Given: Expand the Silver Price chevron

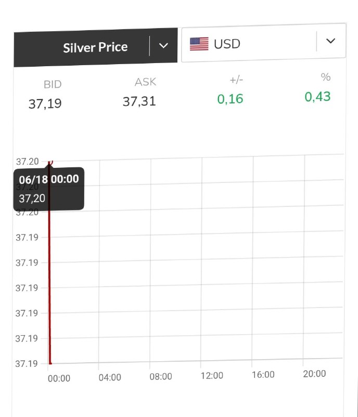Looking at the screenshot, I should click(x=163, y=46).
